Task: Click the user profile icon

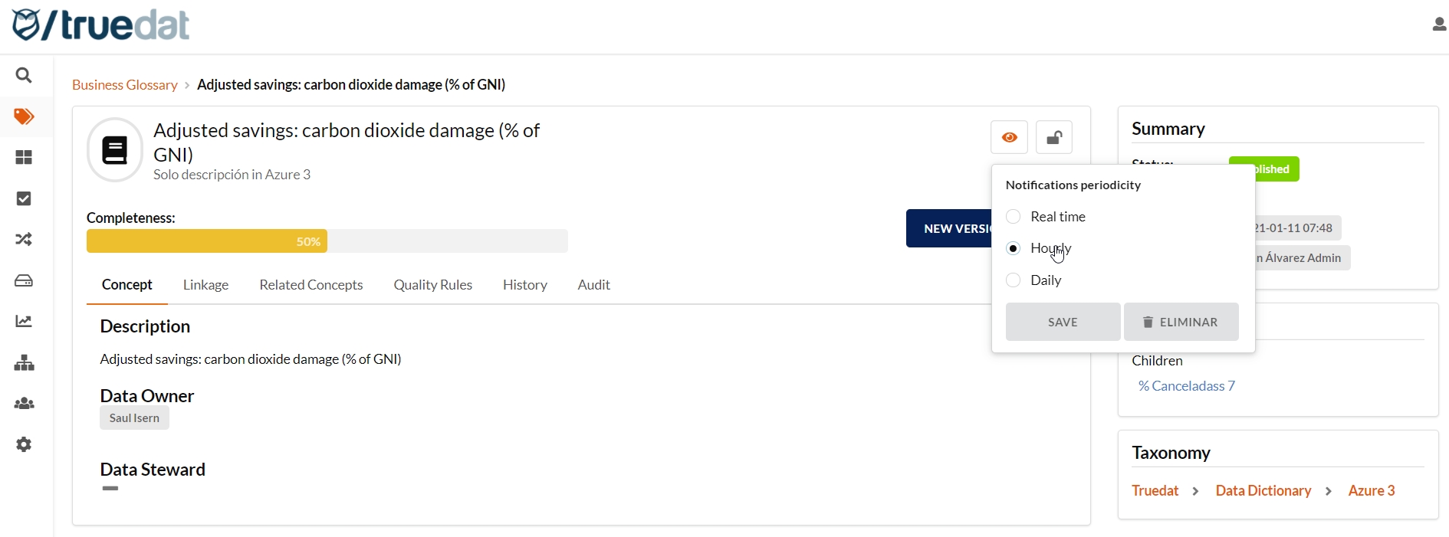Action: coord(1438,25)
